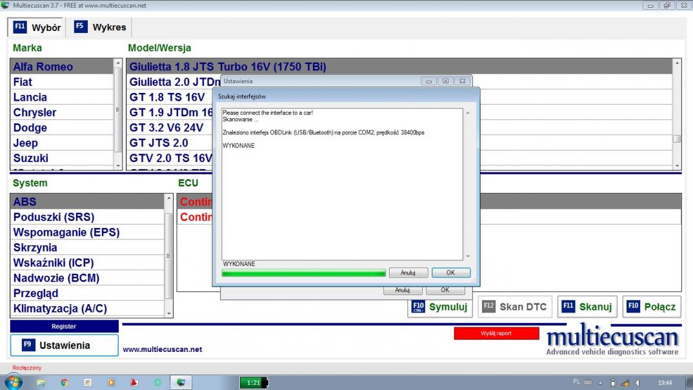
Task: Click the taskbar clock showing 19:44
Action: 665,383
